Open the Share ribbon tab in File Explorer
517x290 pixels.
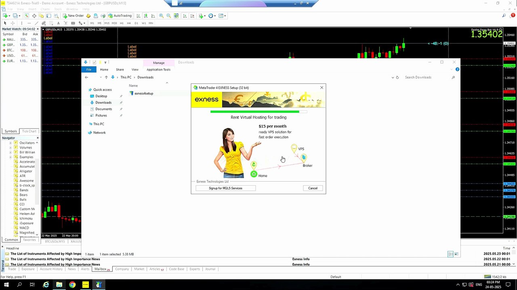click(x=120, y=70)
